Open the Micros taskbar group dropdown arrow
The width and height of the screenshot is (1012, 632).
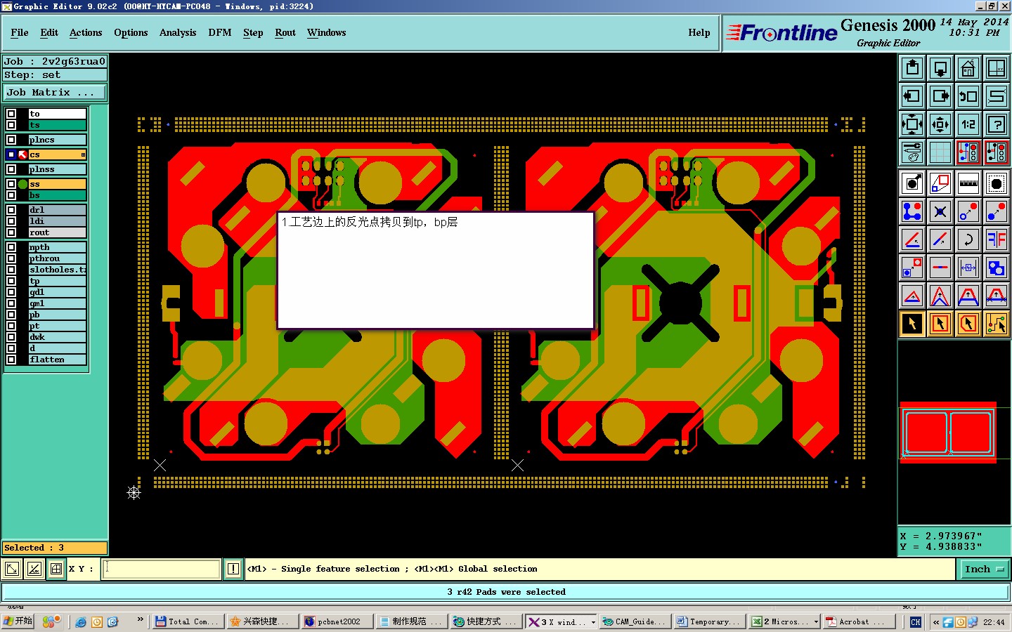coord(816,622)
